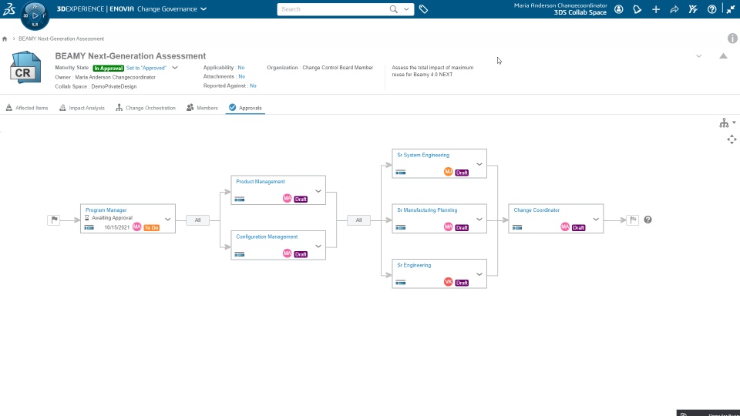Click the CR change request thumbnail

pos(25,68)
